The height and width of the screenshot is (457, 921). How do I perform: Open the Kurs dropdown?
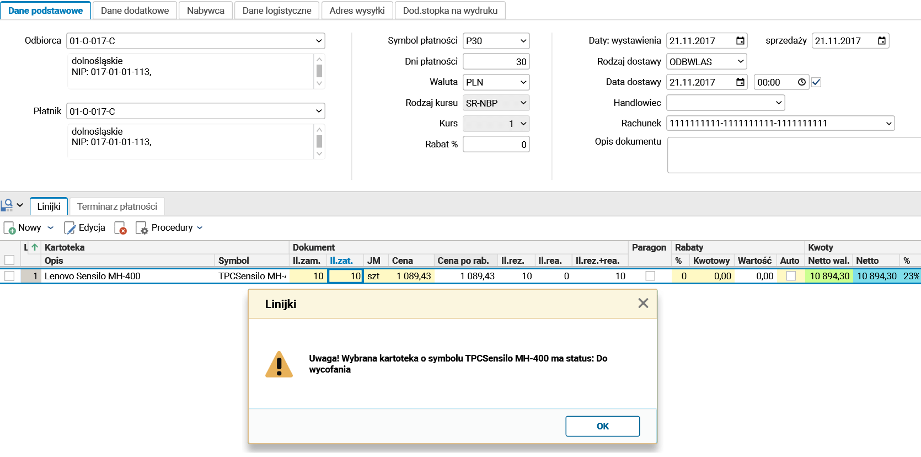coord(523,124)
